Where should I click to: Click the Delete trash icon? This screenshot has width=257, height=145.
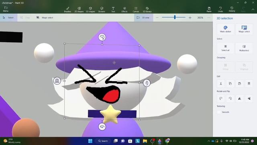click(x=249, y=84)
